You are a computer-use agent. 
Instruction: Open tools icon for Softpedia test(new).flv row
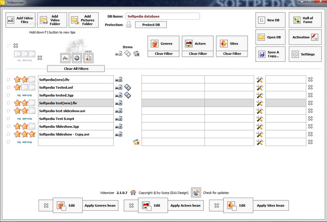[x=260, y=103]
